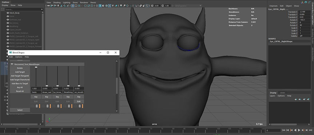
Task: Click the Maya logo in Blend Shapes window
Action: pos(11,52)
